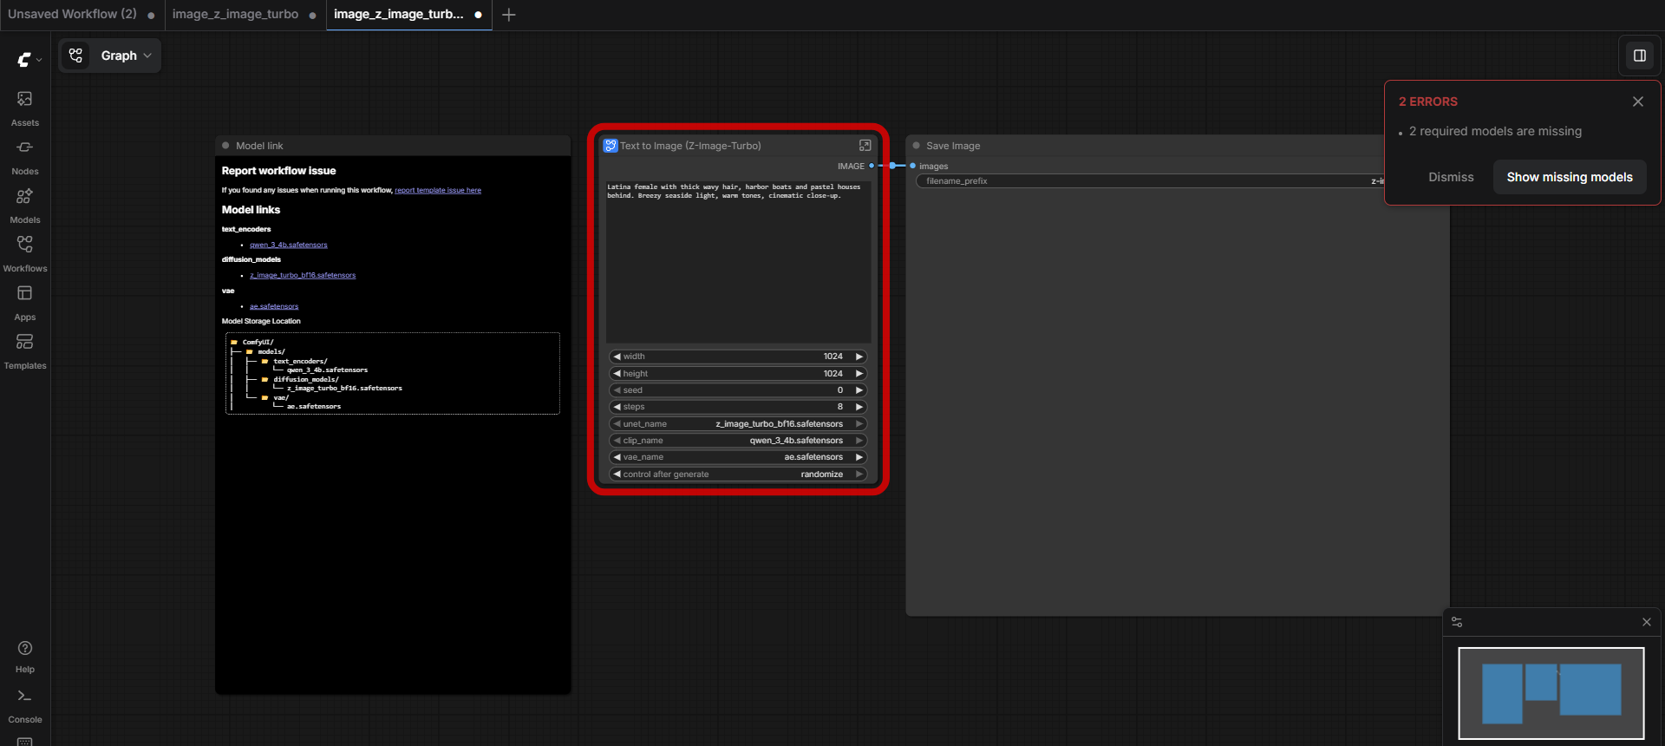This screenshot has height=746, width=1665.
Task: Decrease the width value
Action: click(617, 357)
